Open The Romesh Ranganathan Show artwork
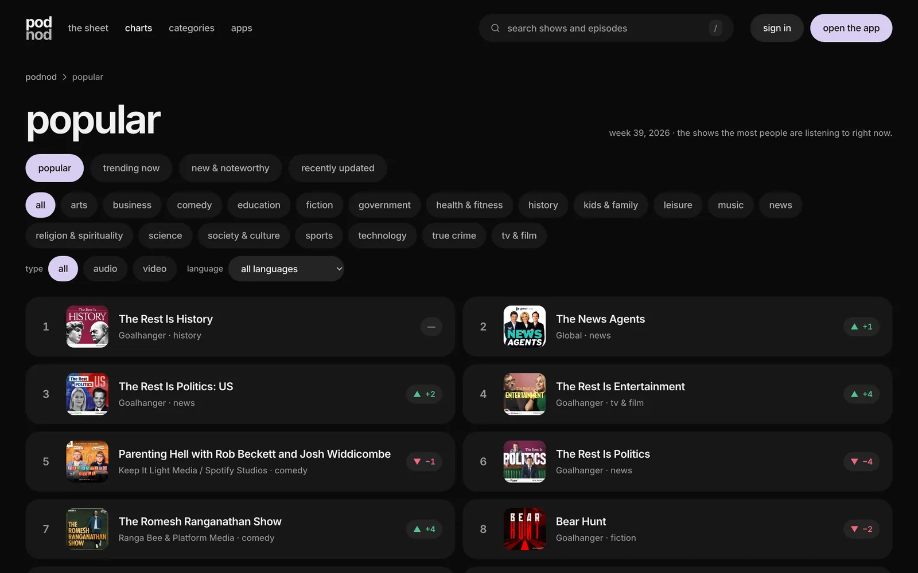Screen dimensions: 918x573 point(87,529)
